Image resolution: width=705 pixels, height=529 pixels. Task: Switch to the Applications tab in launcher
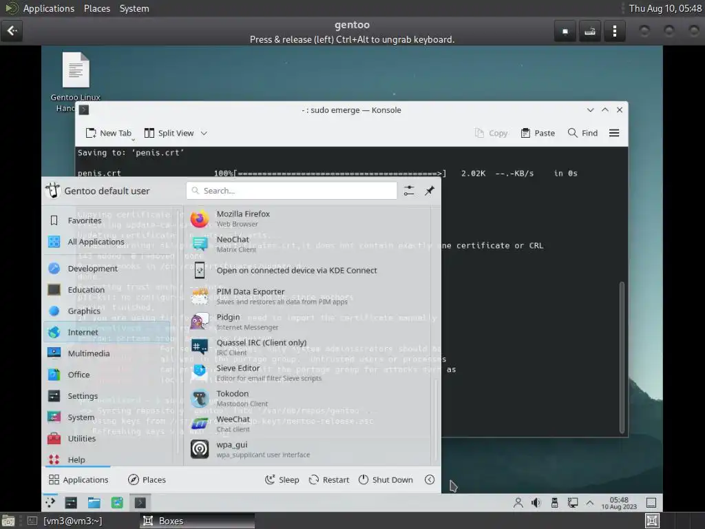[78, 480]
